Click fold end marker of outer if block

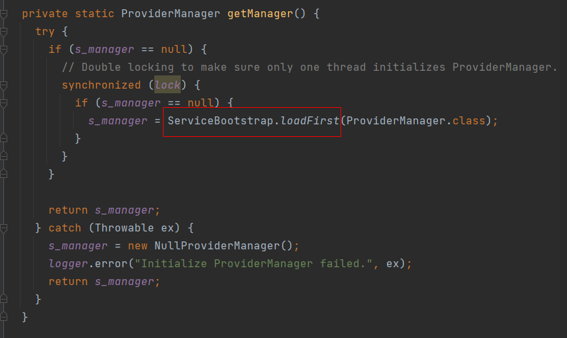coord(3,175)
